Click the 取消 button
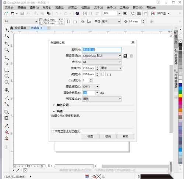 pos(108,136)
